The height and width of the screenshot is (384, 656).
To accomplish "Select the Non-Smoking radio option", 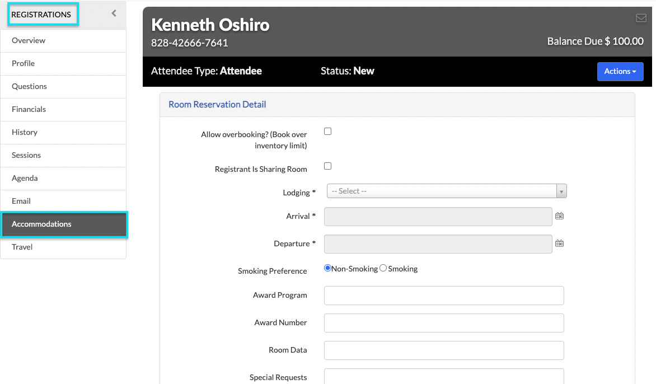I will click(x=327, y=268).
